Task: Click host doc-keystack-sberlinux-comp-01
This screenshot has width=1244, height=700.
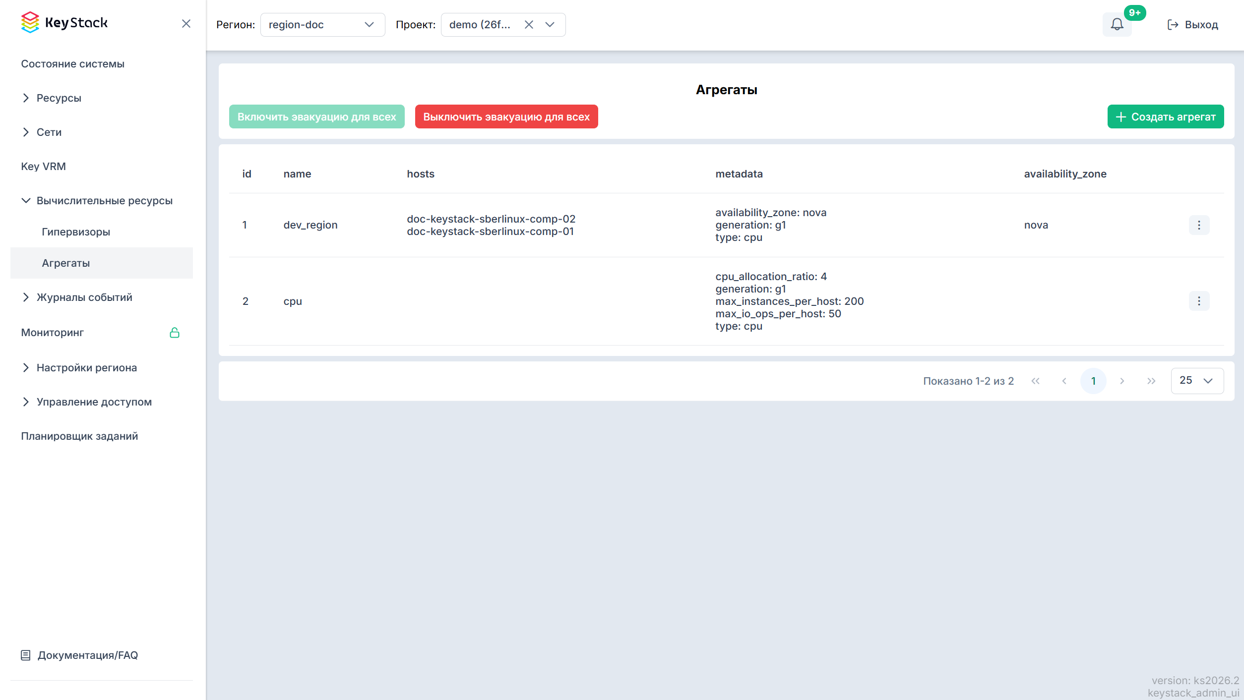Action: pyautogui.click(x=490, y=232)
